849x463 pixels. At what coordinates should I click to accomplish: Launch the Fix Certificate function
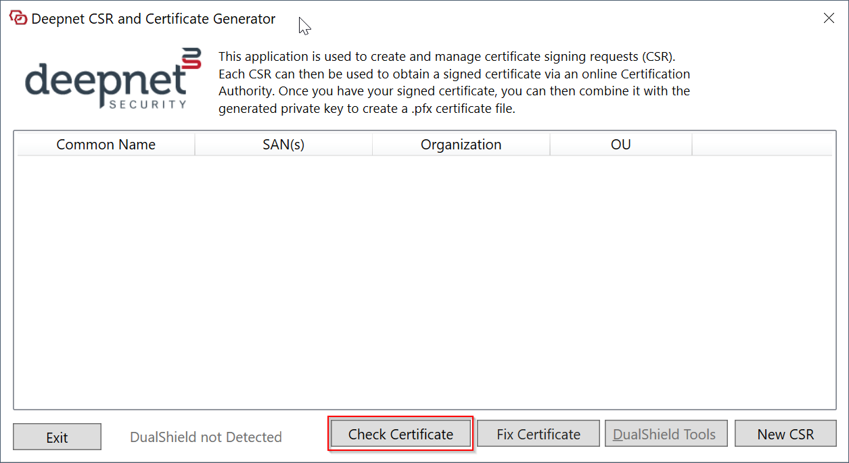[x=538, y=434]
